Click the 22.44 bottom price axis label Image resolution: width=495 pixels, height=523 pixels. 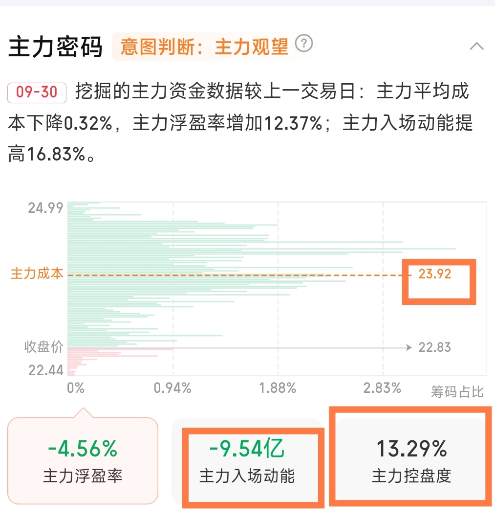45,370
